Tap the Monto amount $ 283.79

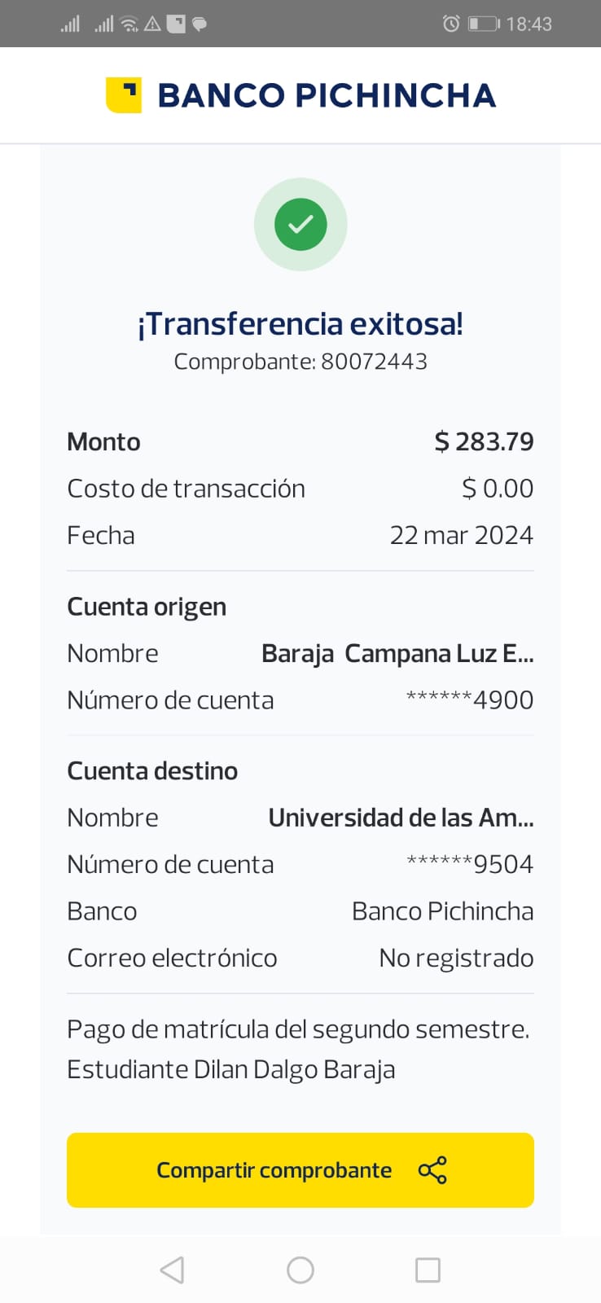[484, 441]
